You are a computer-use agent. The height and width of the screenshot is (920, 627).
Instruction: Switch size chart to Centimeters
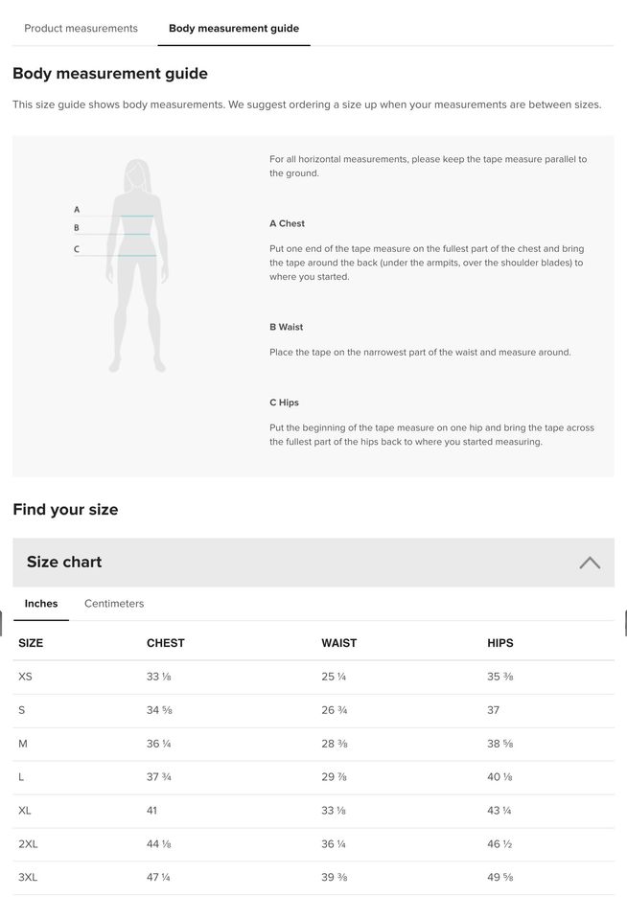pos(114,604)
